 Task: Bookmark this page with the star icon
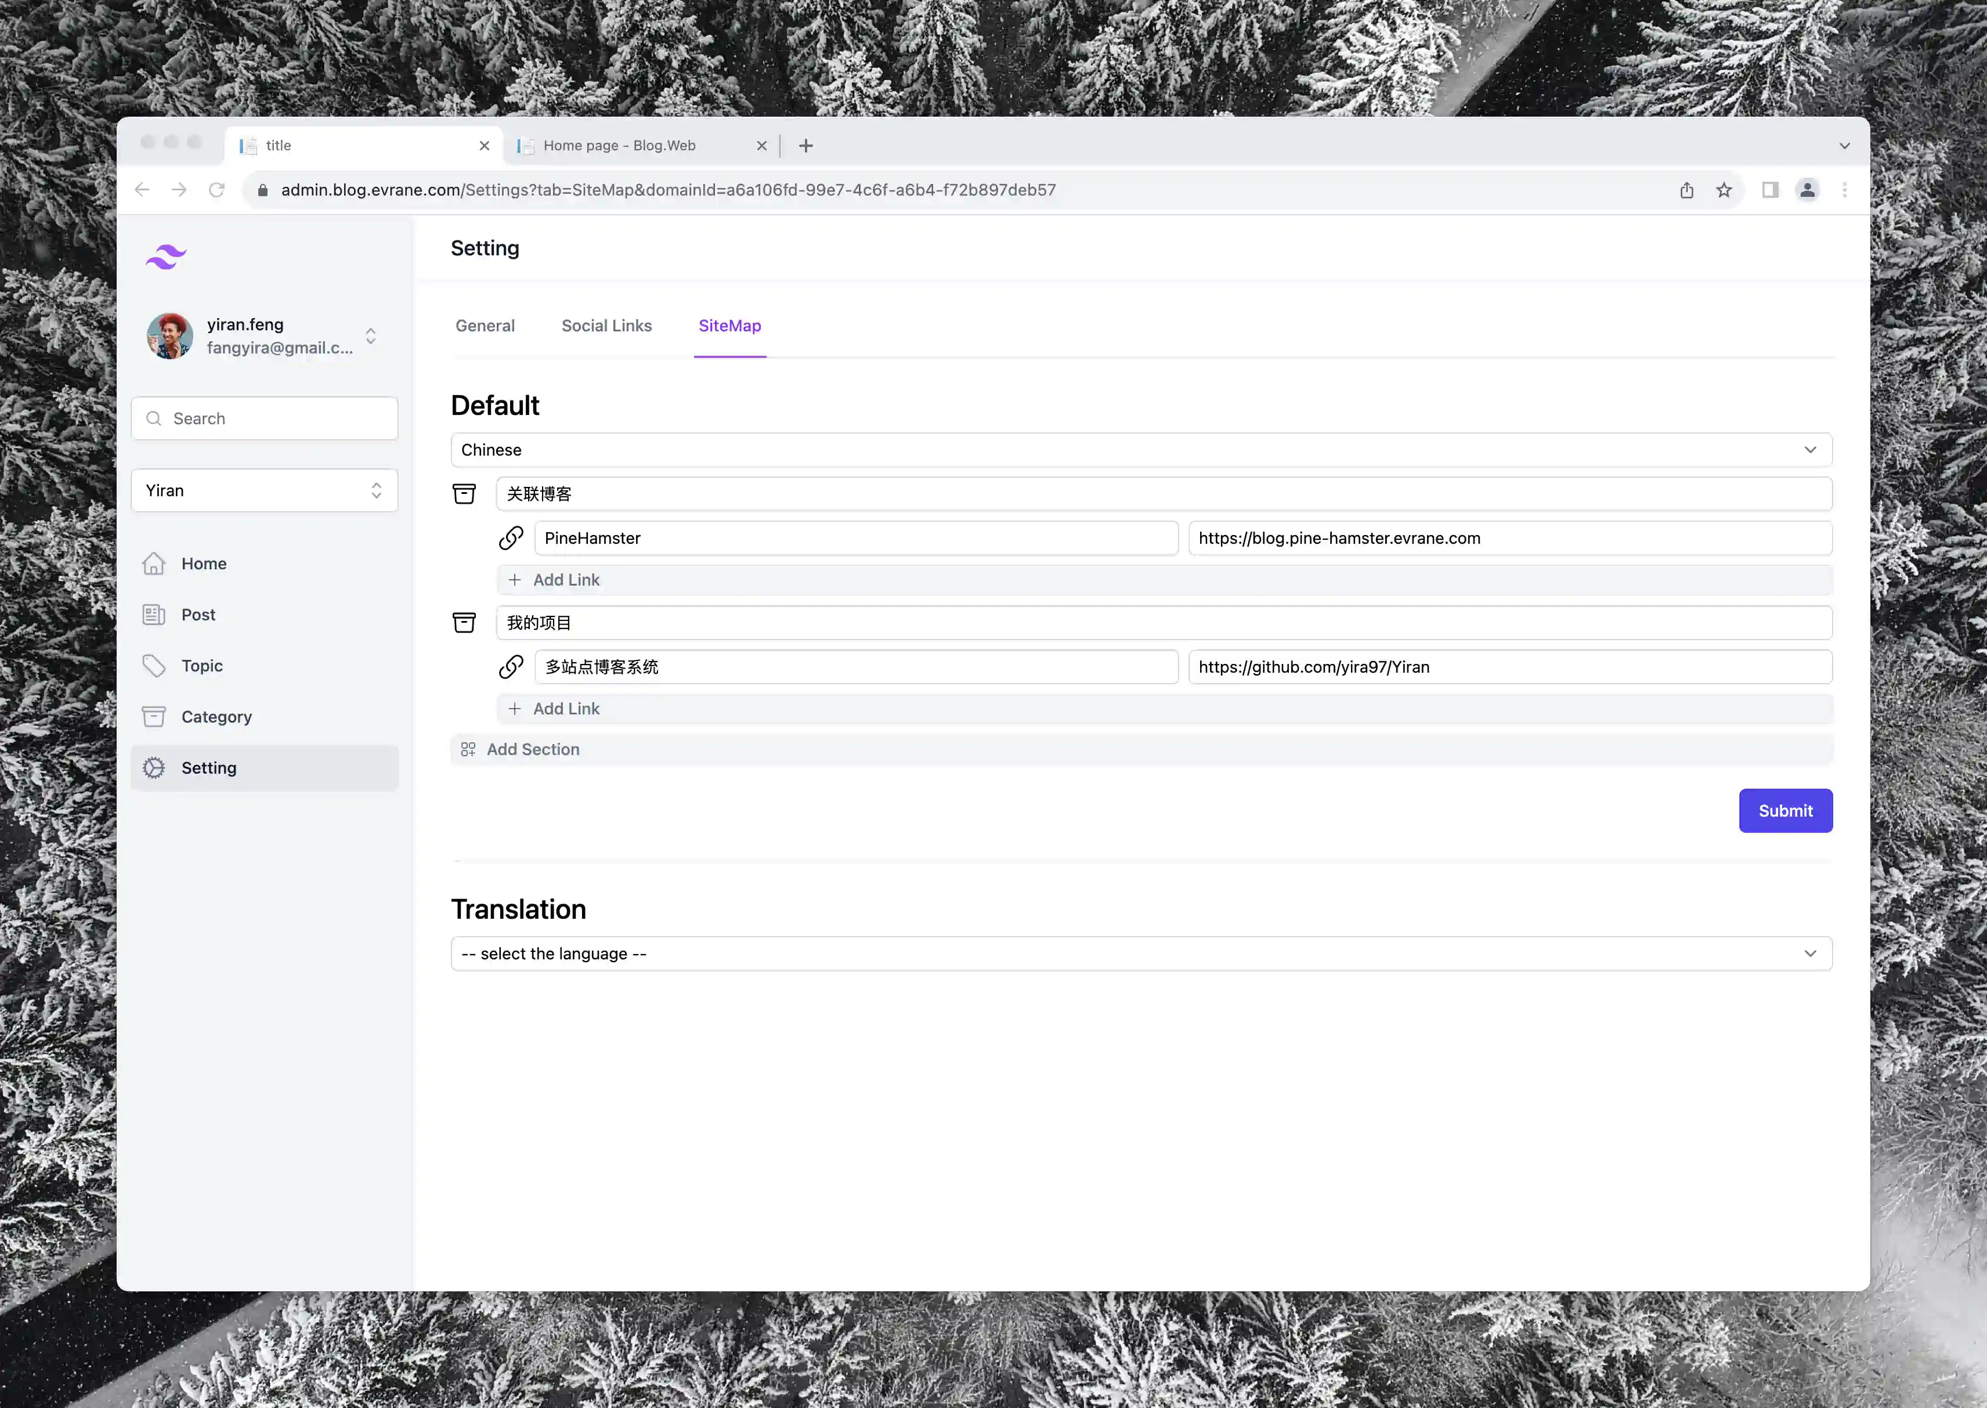pyautogui.click(x=1724, y=190)
